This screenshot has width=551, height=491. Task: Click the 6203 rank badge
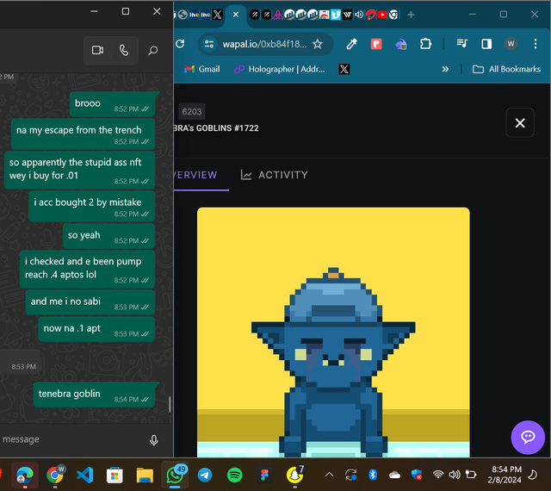click(191, 112)
